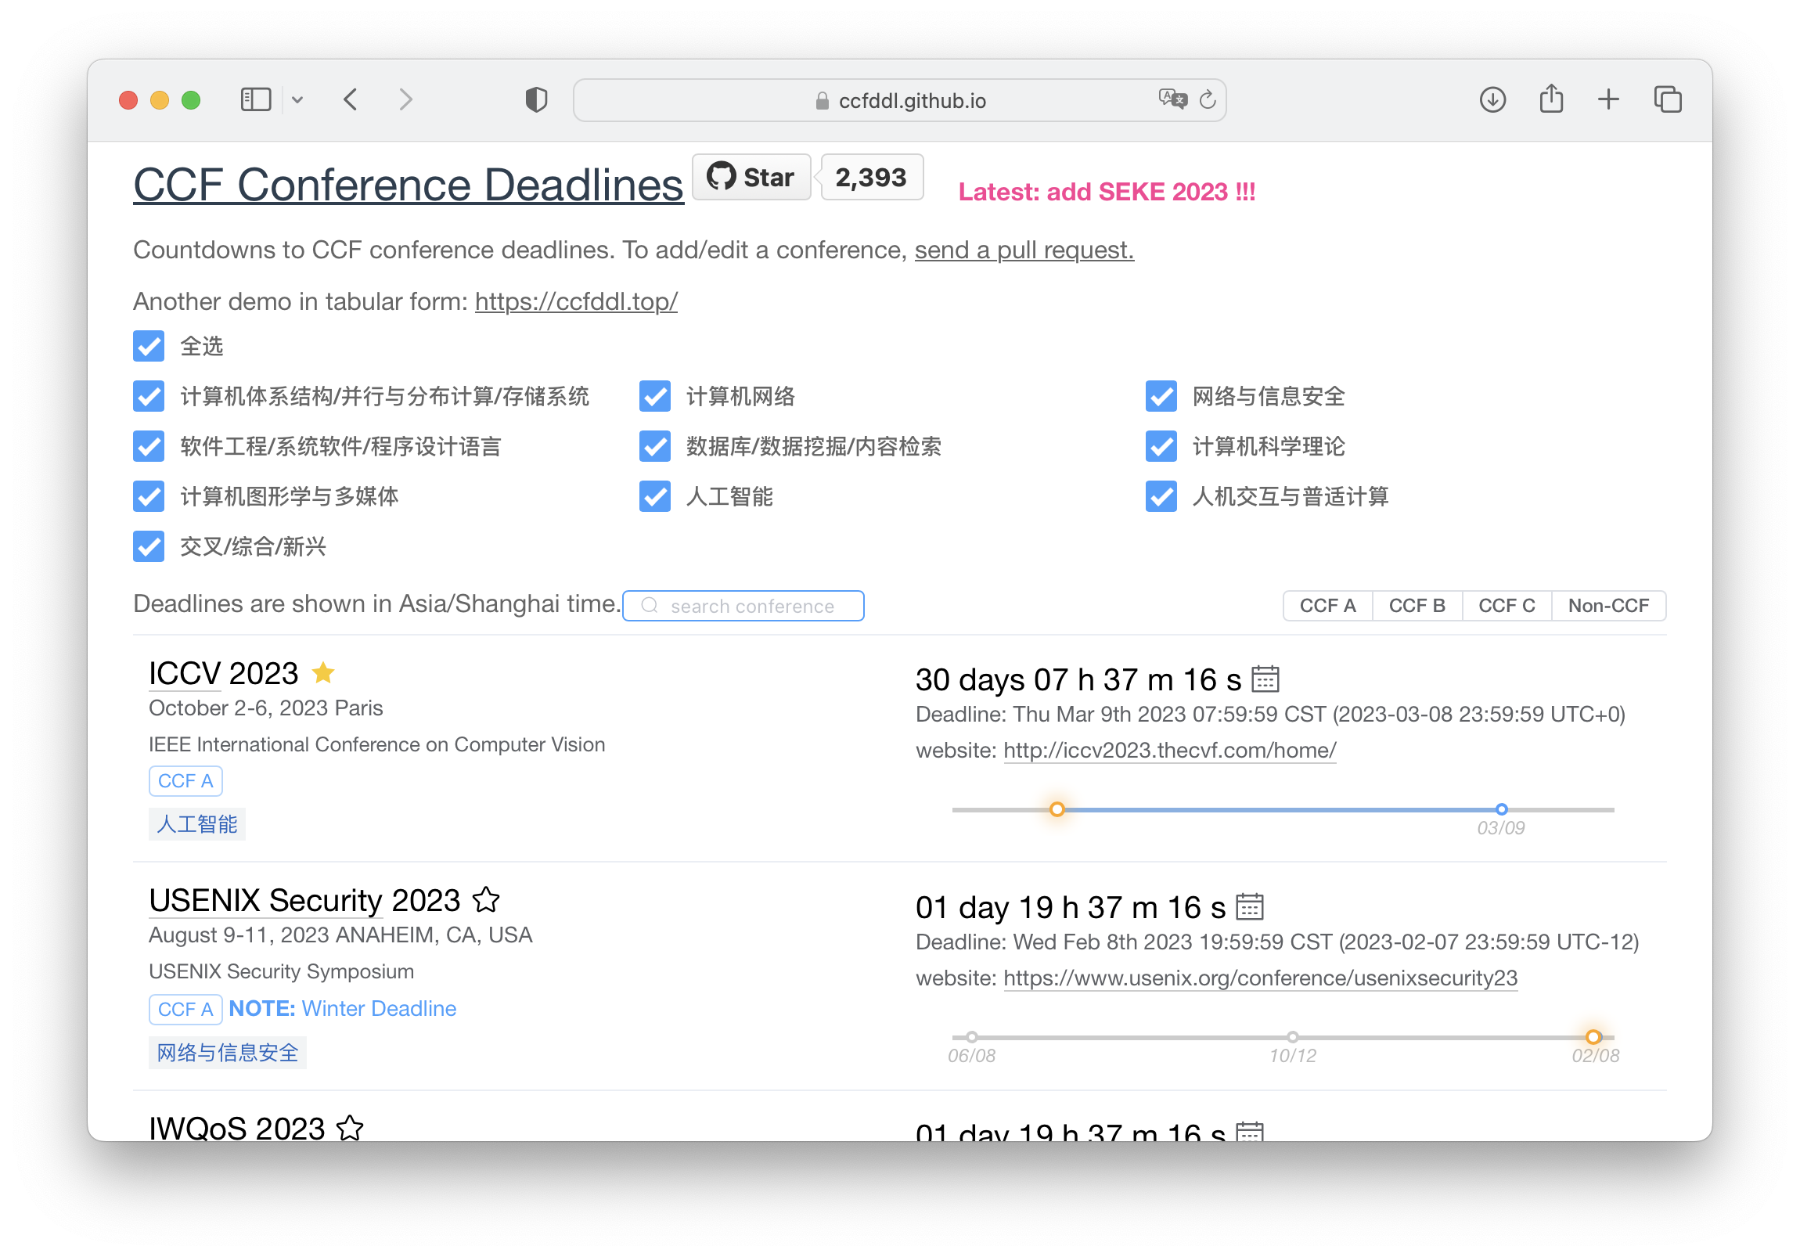Show tab overview icon
Image resolution: width=1800 pixels, height=1257 pixels.
tap(1667, 99)
